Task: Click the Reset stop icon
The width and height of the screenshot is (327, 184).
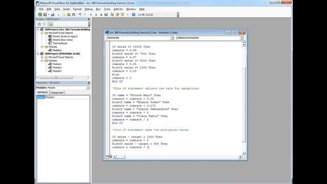Action: (x=101, y=15)
